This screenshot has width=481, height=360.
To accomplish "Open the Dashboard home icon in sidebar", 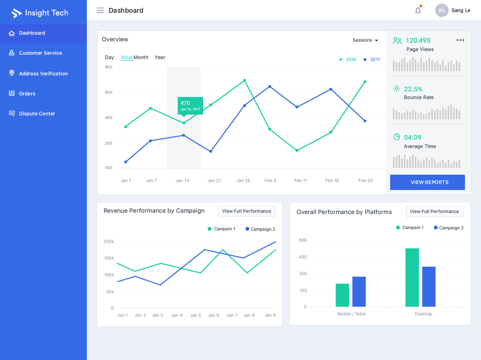I will click(x=12, y=33).
